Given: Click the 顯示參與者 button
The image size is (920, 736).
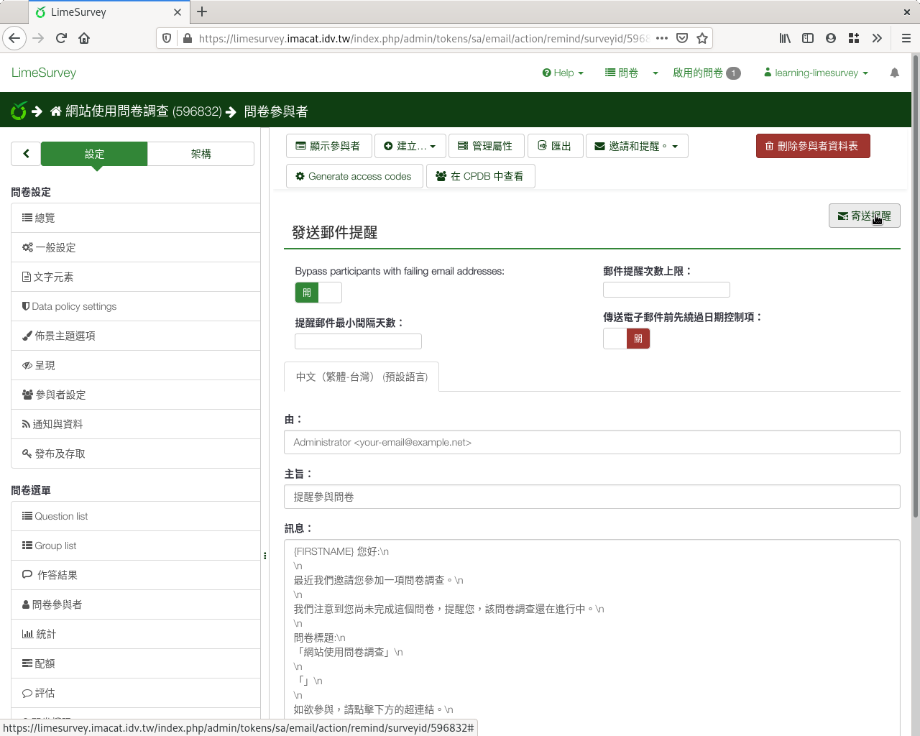Looking at the screenshot, I should tap(328, 146).
